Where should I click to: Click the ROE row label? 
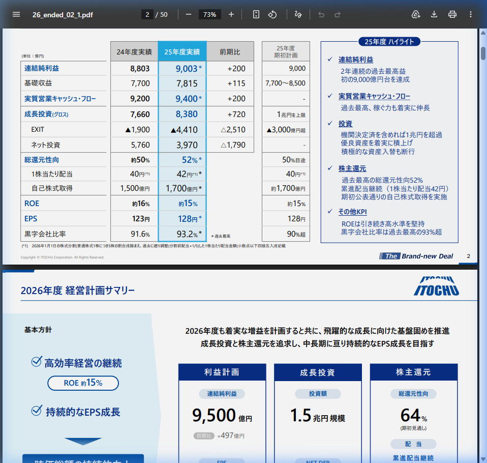[32, 204]
